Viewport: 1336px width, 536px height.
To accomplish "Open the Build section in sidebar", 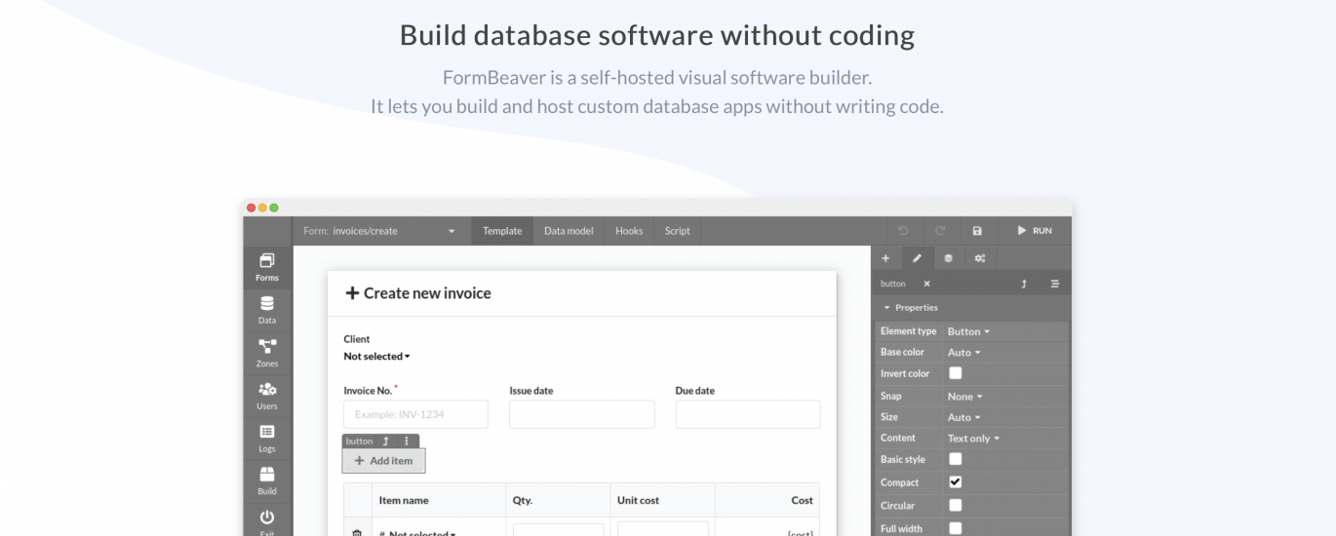I will click(x=267, y=480).
